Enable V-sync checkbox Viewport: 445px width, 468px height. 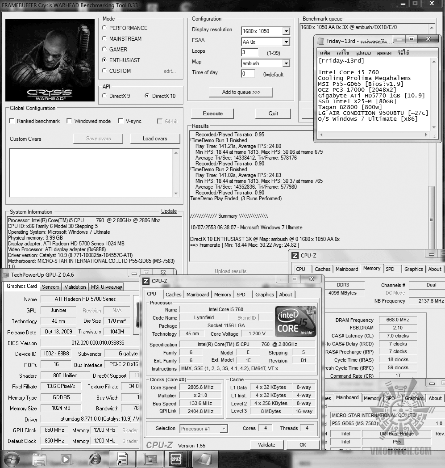point(121,121)
